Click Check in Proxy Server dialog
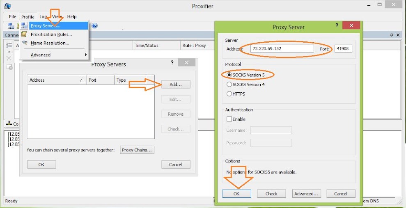406x208 pixels. coord(271,194)
